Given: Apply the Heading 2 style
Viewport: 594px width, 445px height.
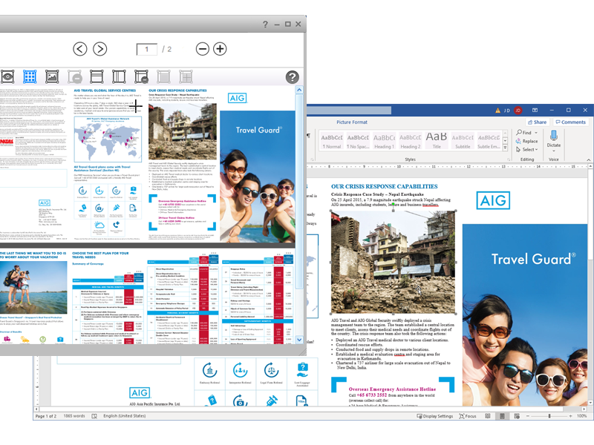Looking at the screenshot, I should (x=411, y=141).
